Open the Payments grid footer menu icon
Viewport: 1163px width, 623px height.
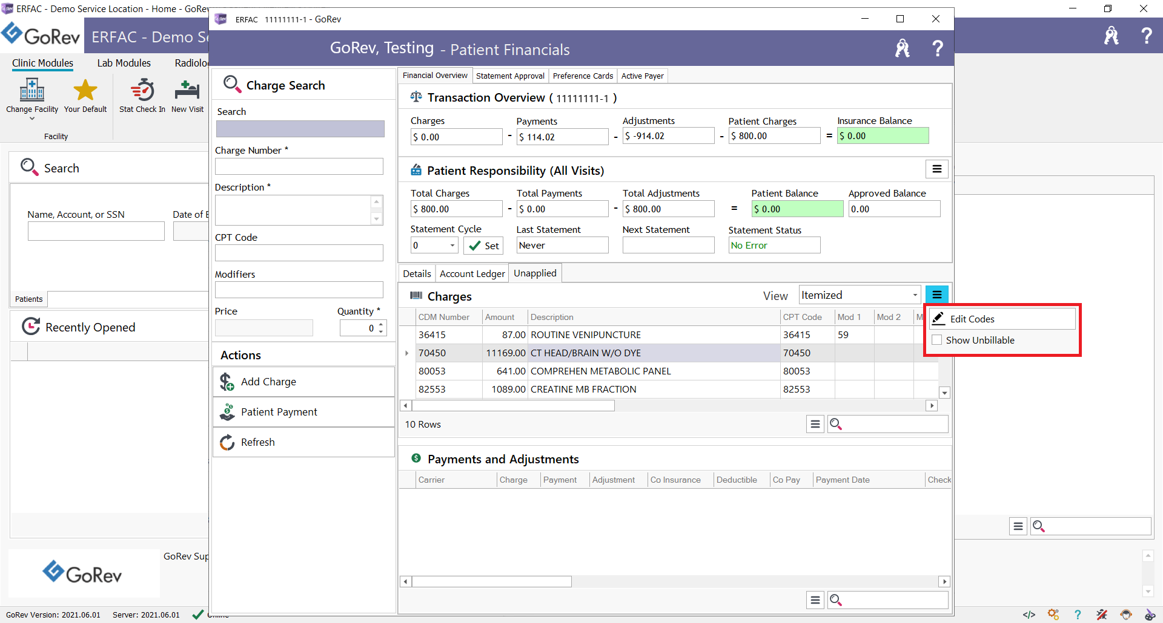pyautogui.click(x=815, y=600)
